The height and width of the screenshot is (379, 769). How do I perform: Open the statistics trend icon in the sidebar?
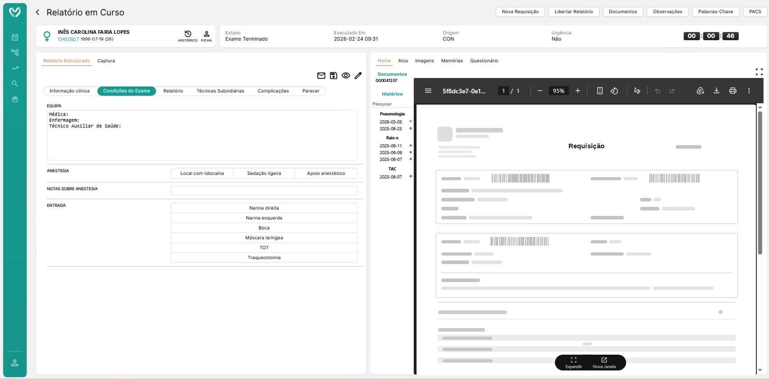point(15,68)
